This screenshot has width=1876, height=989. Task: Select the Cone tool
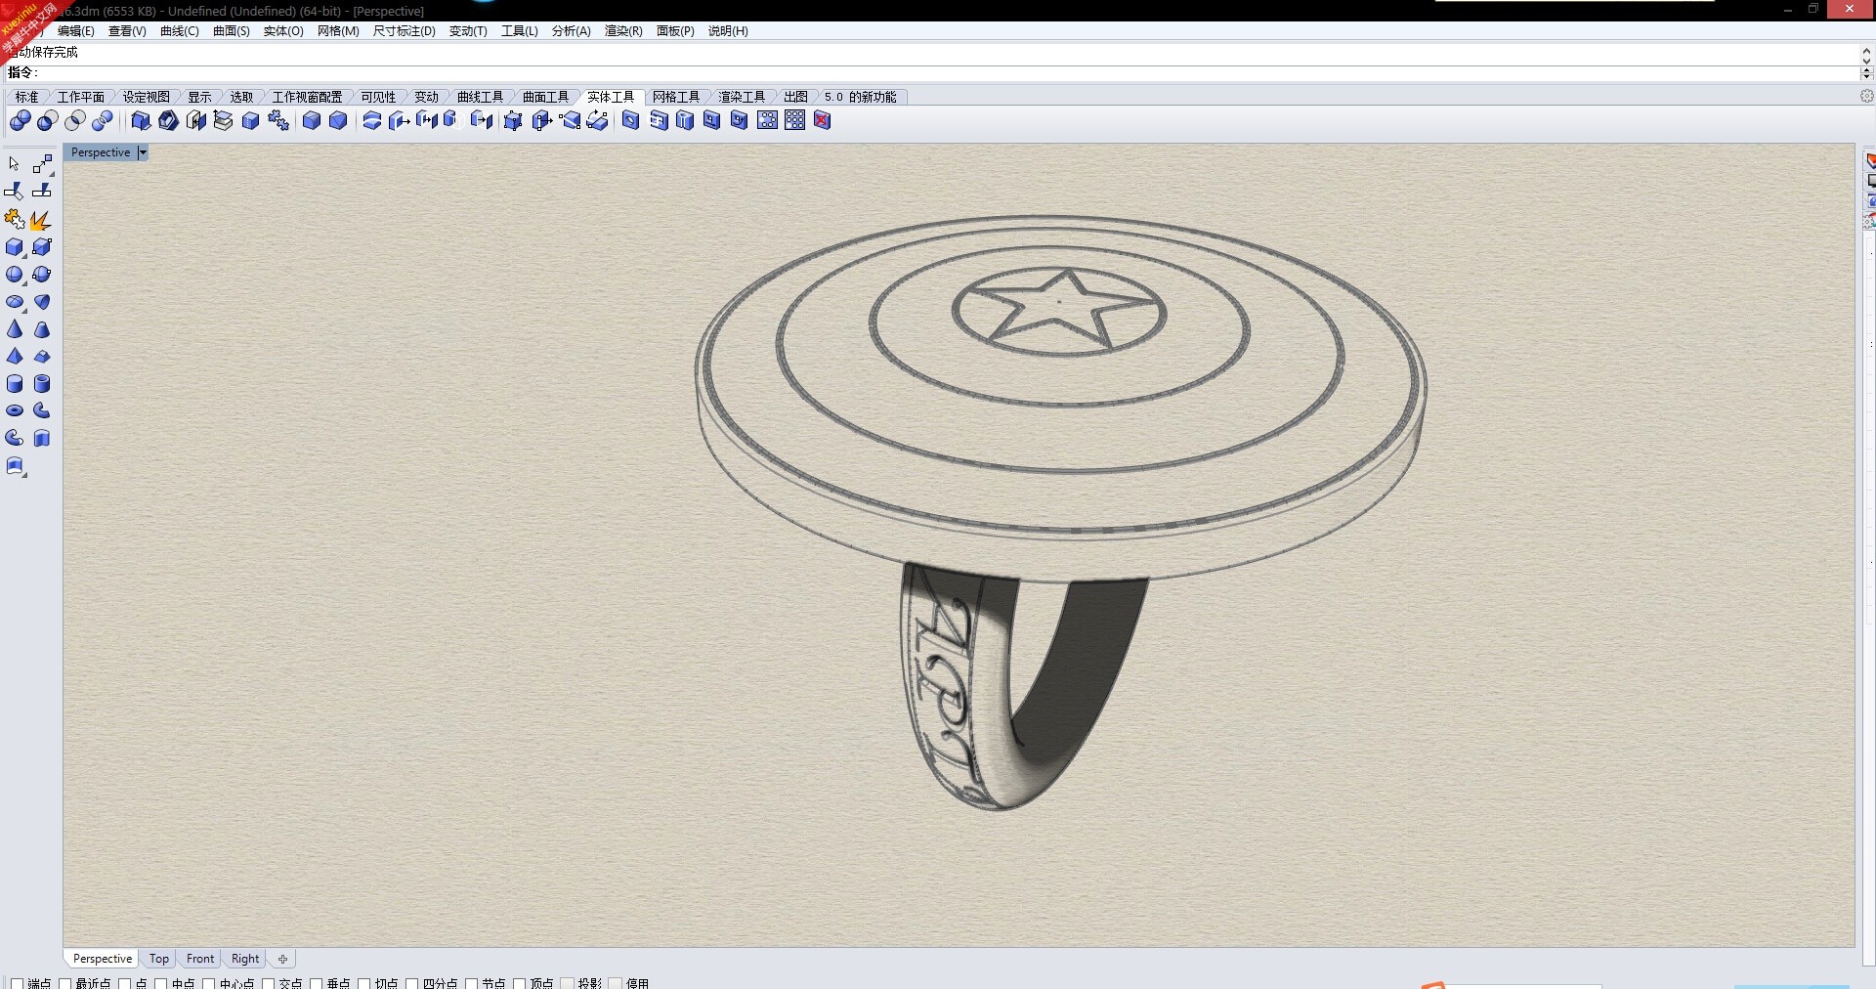(x=14, y=329)
